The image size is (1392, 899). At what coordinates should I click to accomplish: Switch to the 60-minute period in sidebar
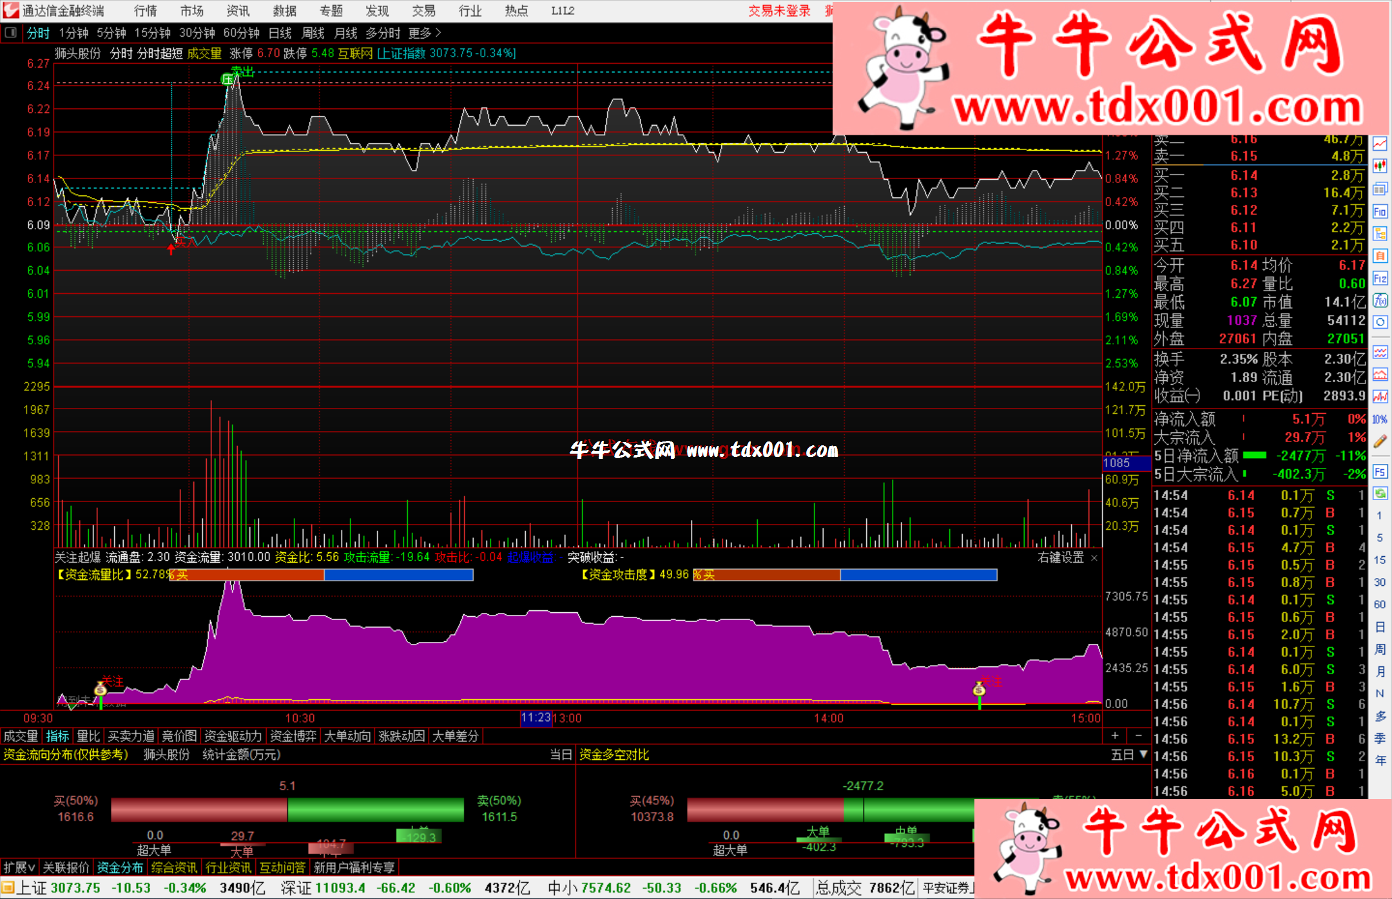[x=1380, y=604]
